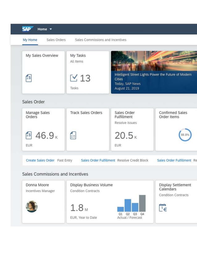Click the Manage Sales Orders 46.9K value
Viewport: 197px width, 256px height.
click(x=44, y=135)
